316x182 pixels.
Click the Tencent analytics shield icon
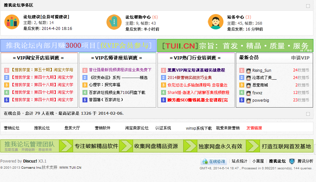pos(292,161)
